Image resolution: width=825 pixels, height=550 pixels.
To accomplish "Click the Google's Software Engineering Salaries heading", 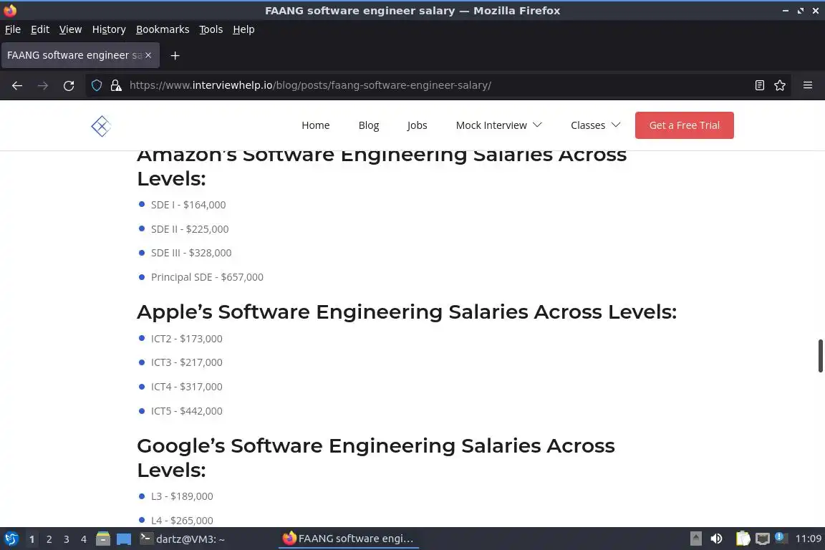I will pos(376,458).
